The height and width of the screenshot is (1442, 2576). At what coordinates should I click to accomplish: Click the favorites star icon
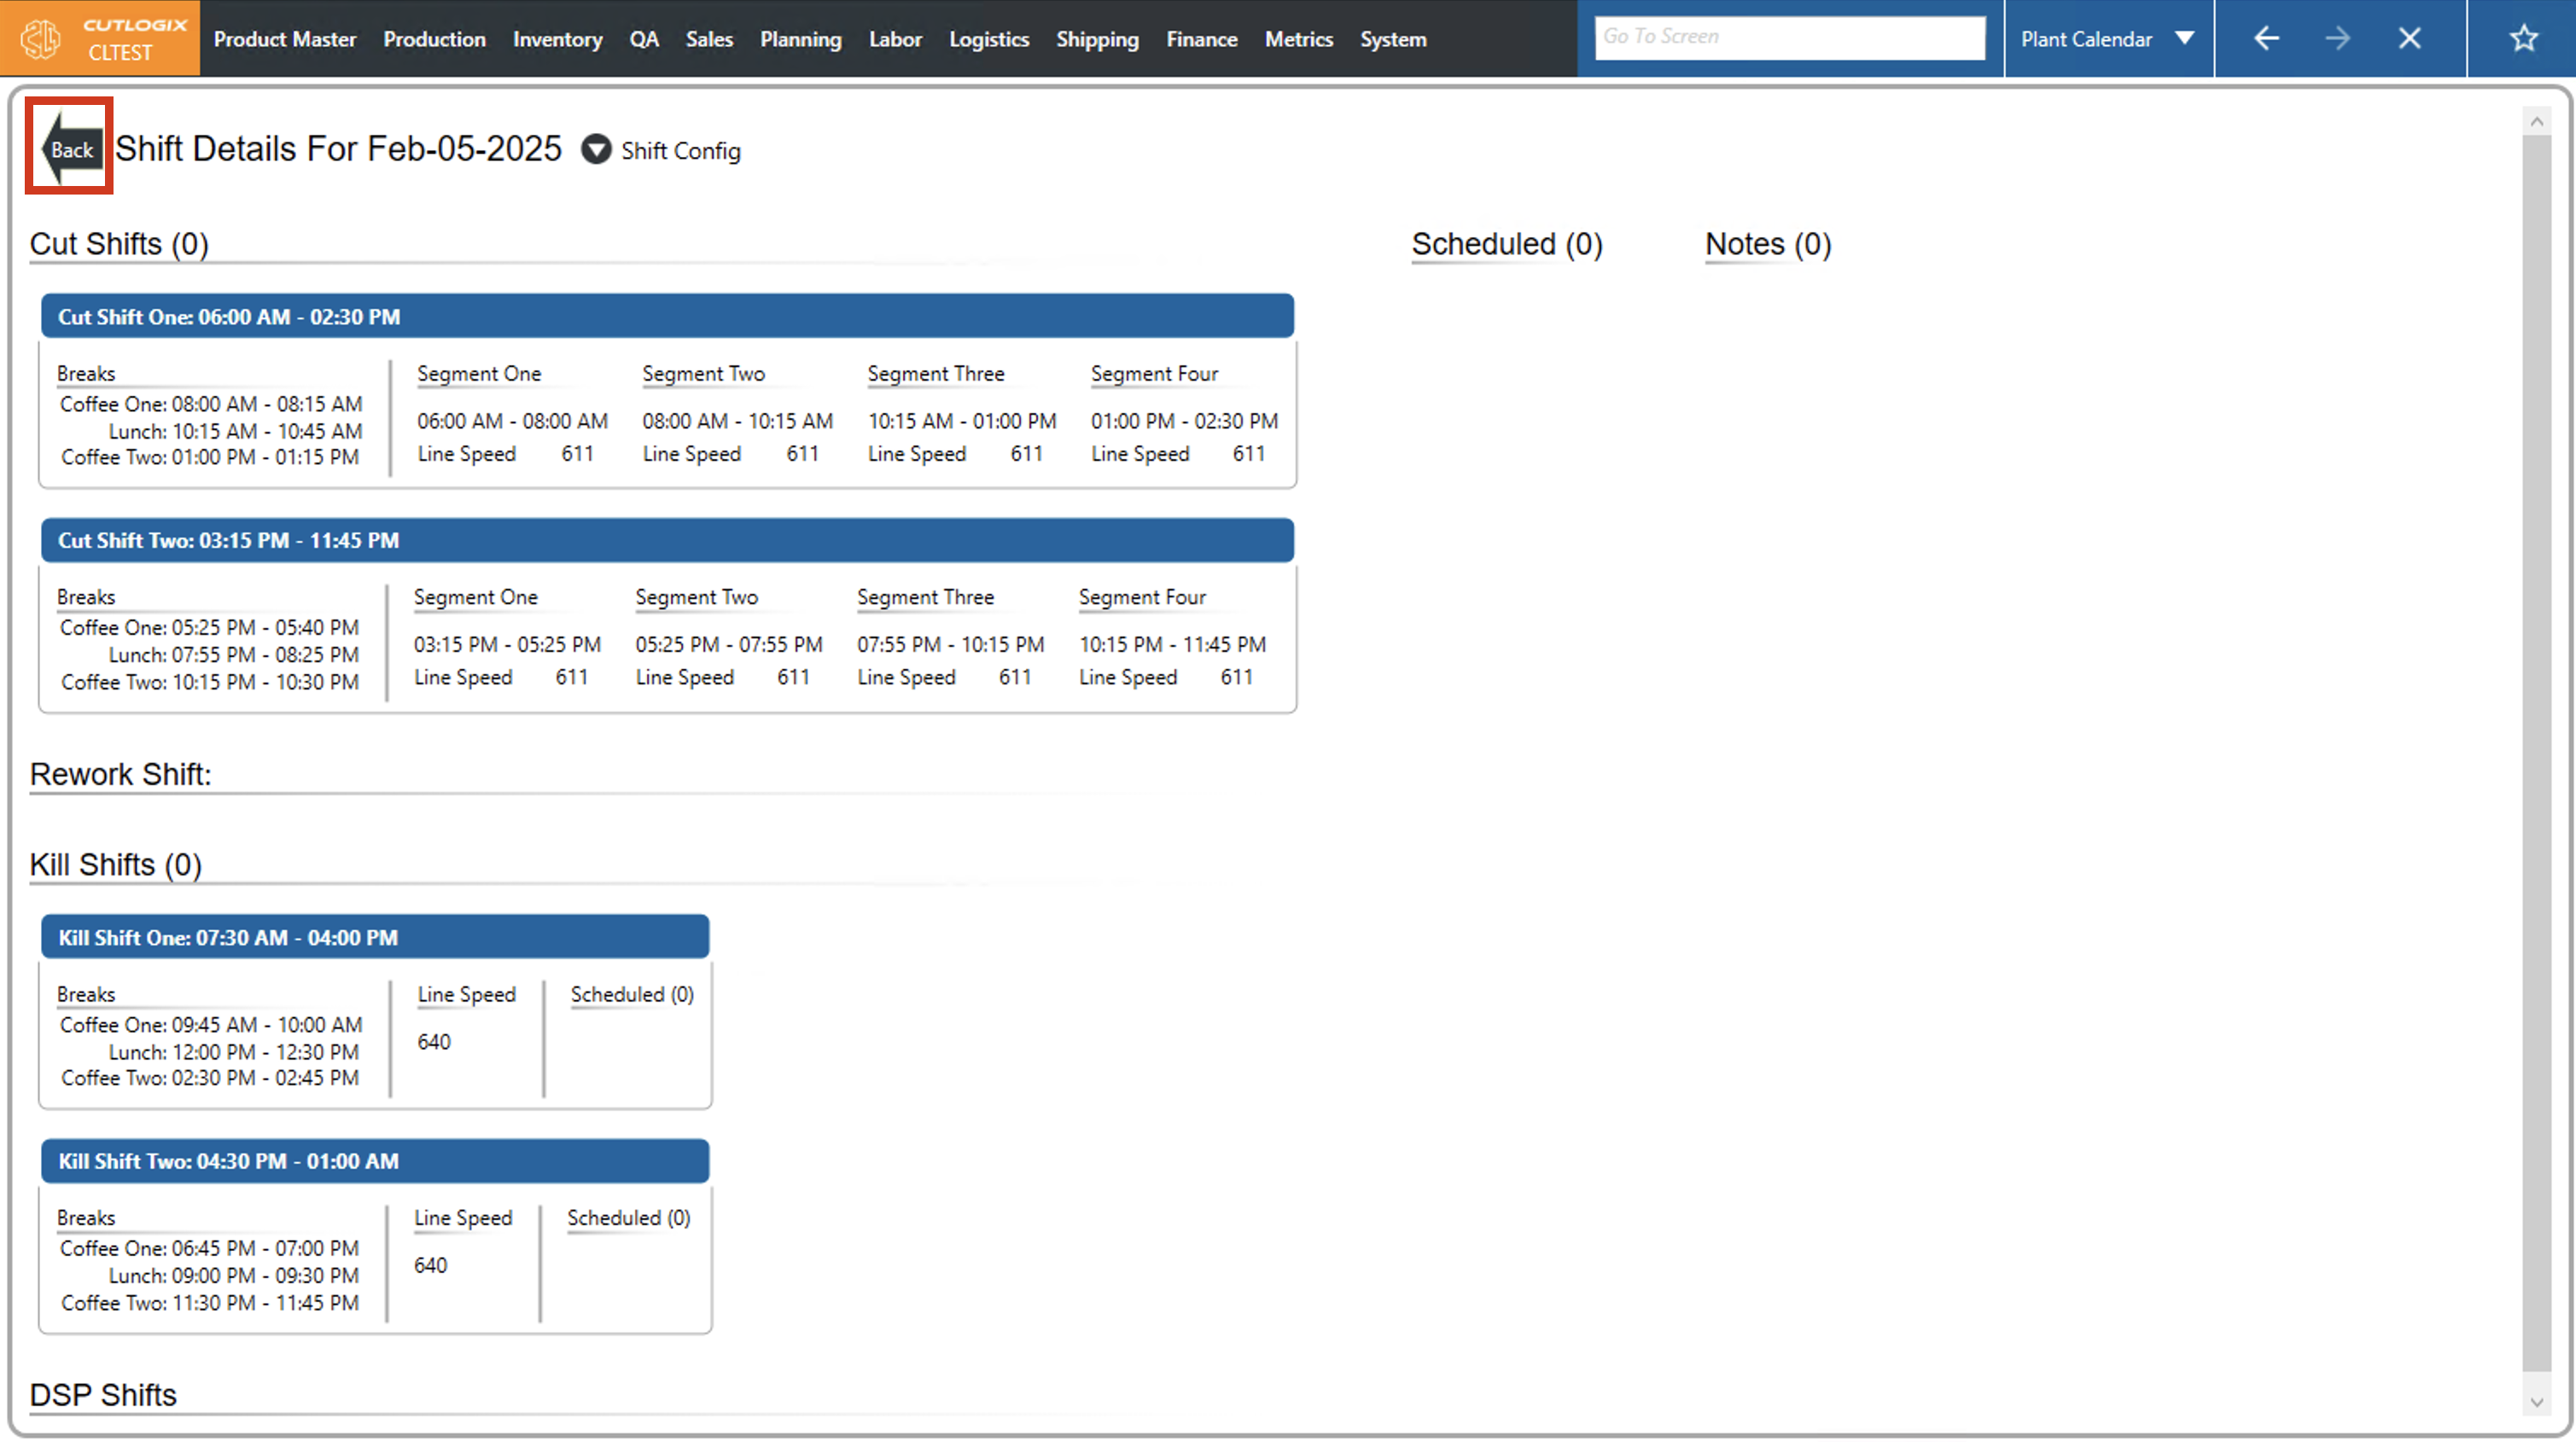2523,38
